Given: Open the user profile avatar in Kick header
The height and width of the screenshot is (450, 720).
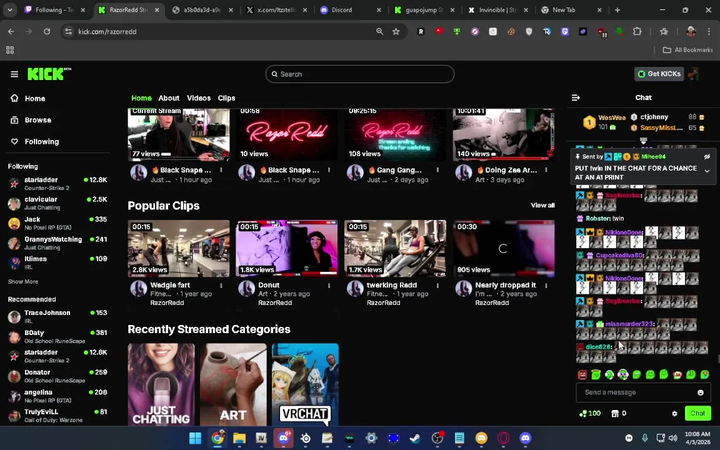Looking at the screenshot, I should pos(693,74).
